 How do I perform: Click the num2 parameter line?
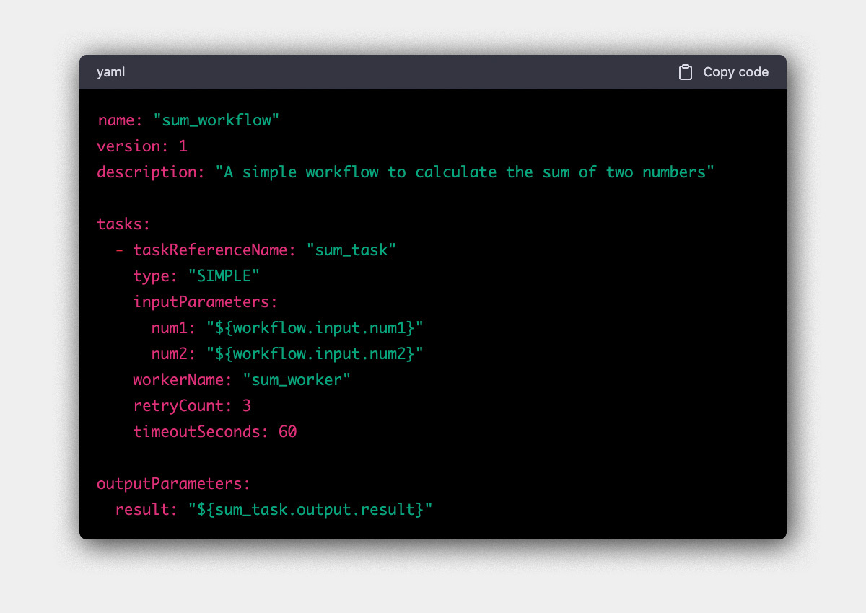pos(286,353)
